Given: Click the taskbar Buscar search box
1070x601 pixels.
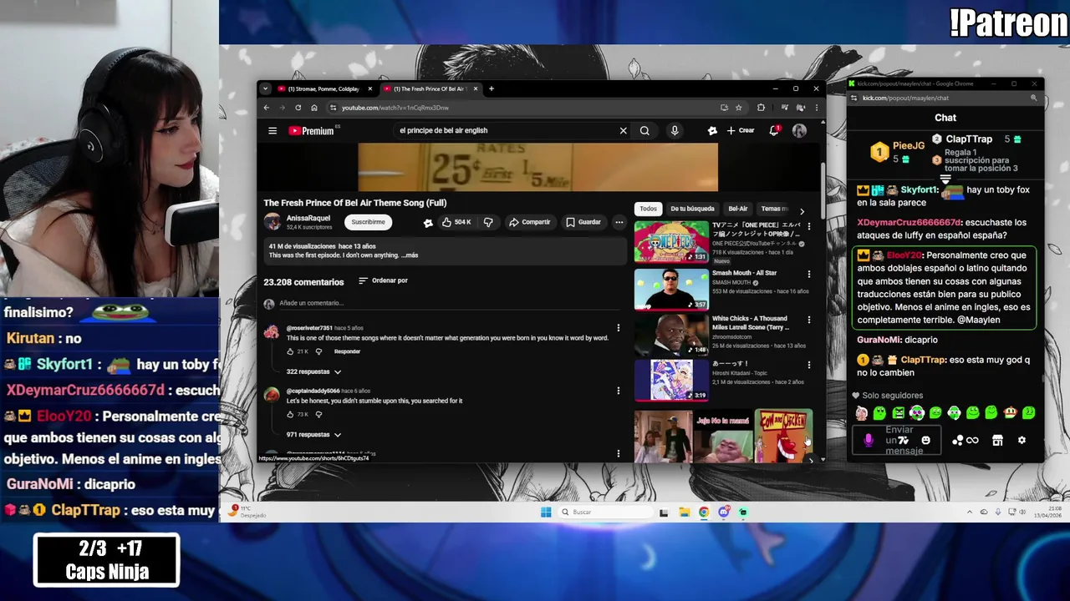Looking at the screenshot, I should 605,513.
